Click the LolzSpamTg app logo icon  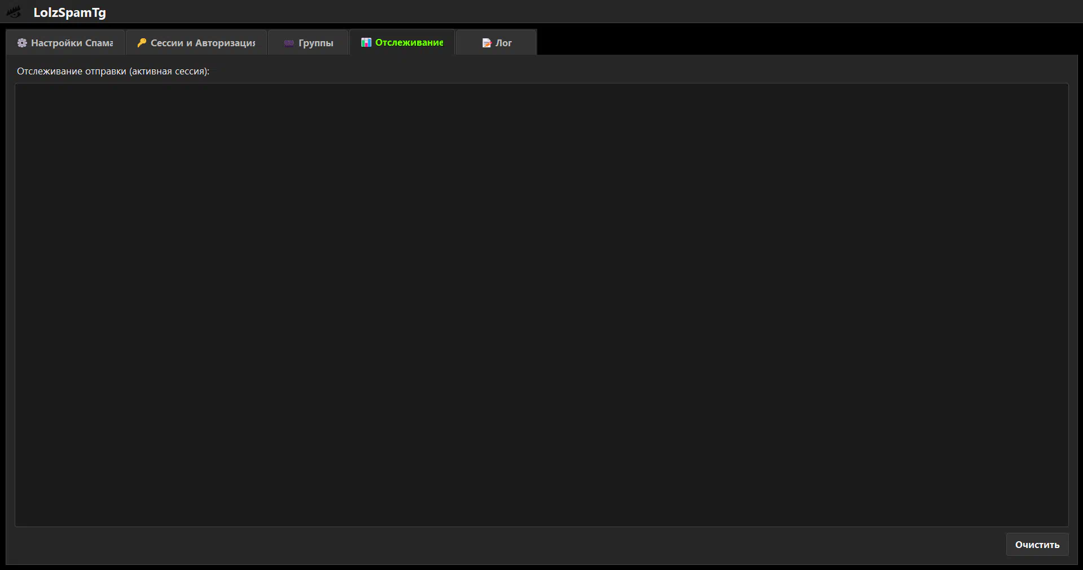[14, 12]
